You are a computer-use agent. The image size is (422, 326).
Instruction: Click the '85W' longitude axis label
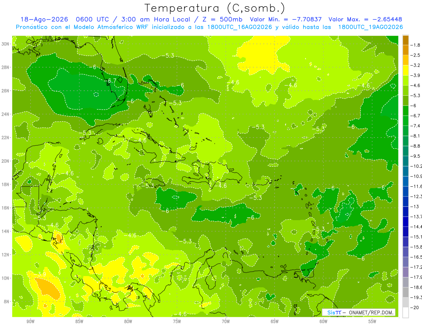(x=79, y=321)
